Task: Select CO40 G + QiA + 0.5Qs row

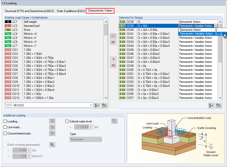Action: click(148, 30)
